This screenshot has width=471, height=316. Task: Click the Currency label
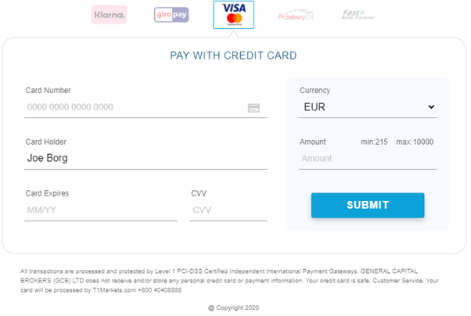pyautogui.click(x=315, y=91)
